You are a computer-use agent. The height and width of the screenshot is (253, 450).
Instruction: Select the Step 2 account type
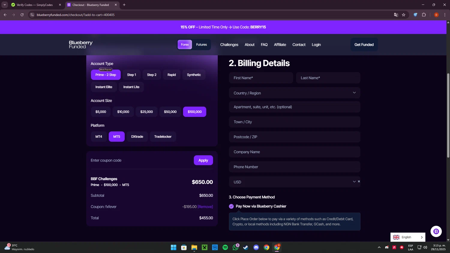[x=151, y=75]
